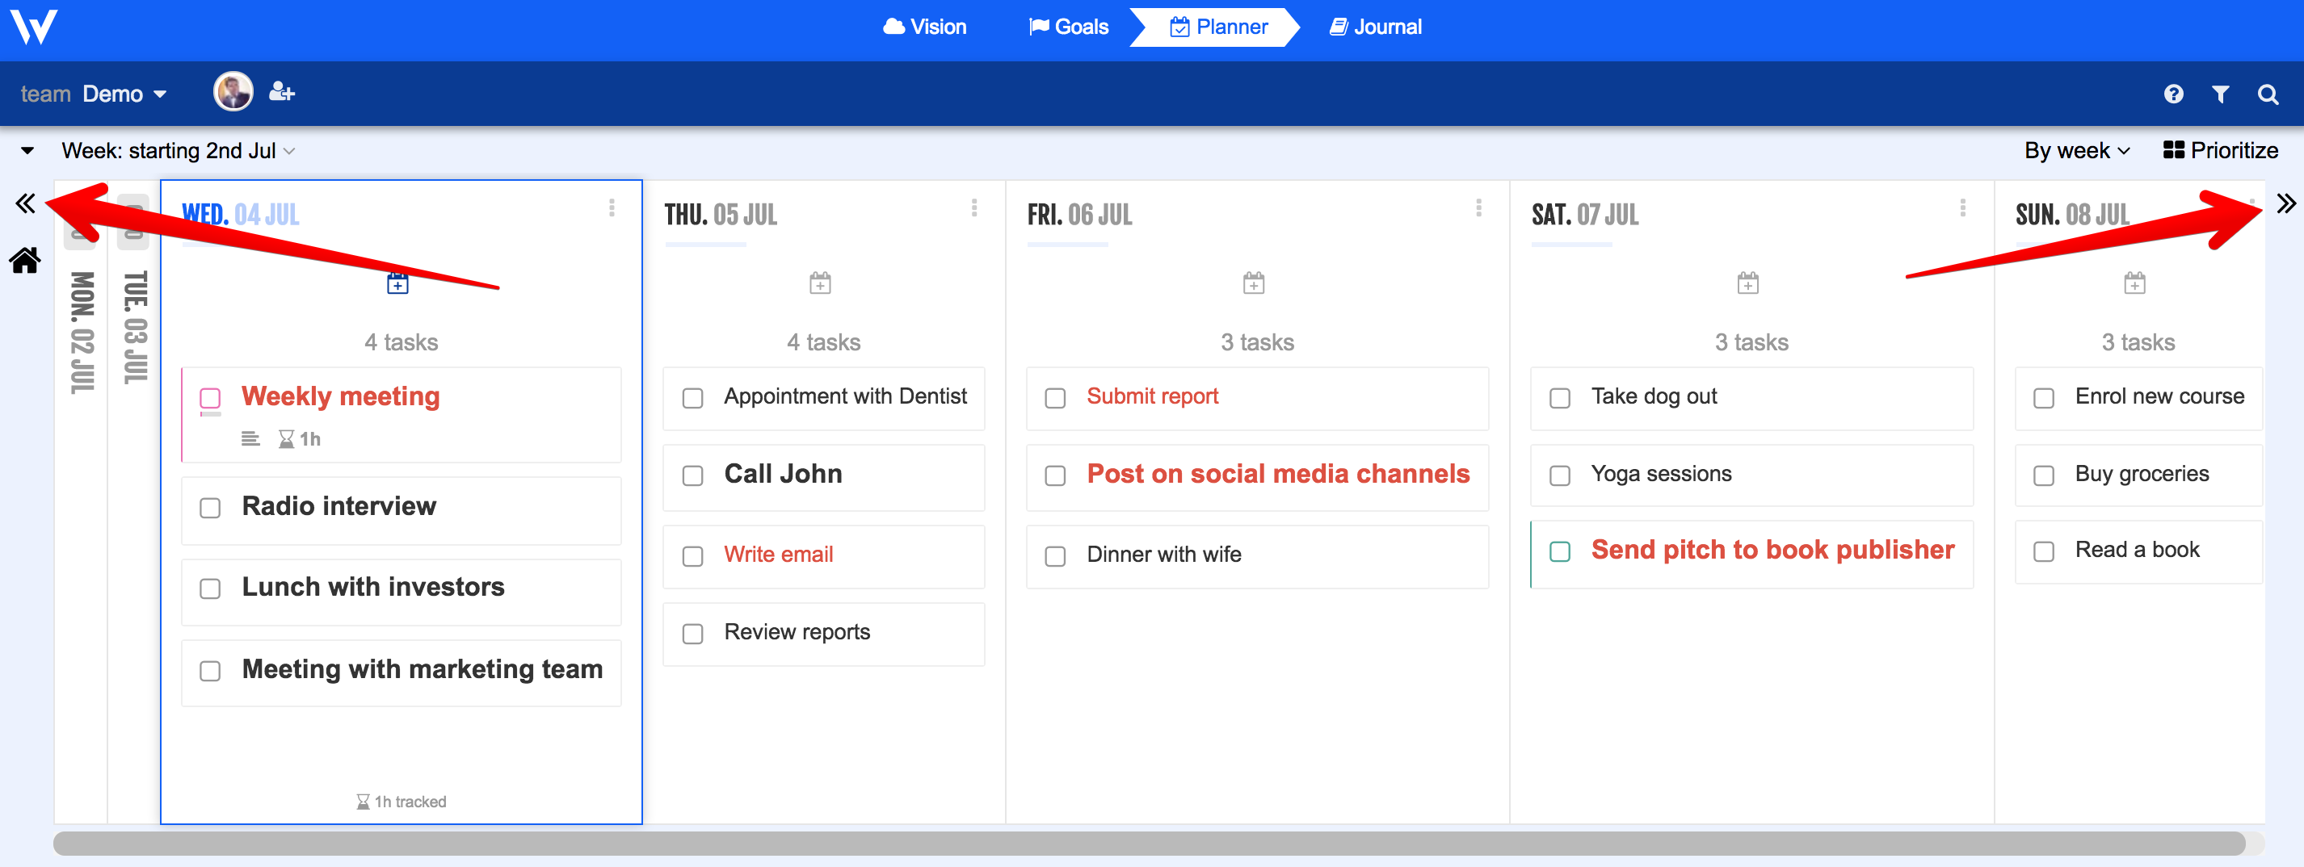Add a task to Sunday via calendar icon

coord(2136,283)
